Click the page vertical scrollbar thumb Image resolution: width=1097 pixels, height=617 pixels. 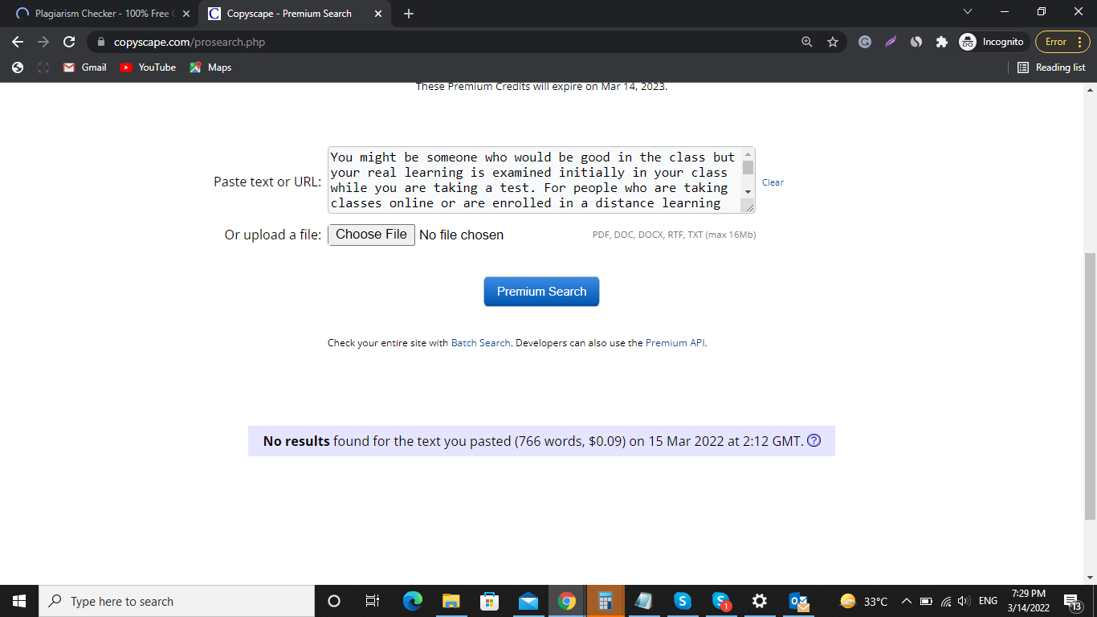pos(1090,386)
